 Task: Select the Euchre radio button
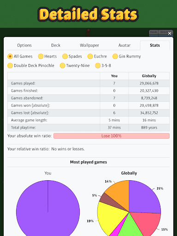tap(90, 56)
